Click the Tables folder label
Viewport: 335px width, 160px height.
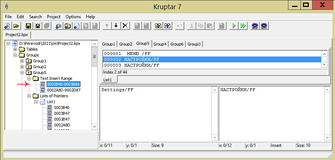click(x=32, y=49)
